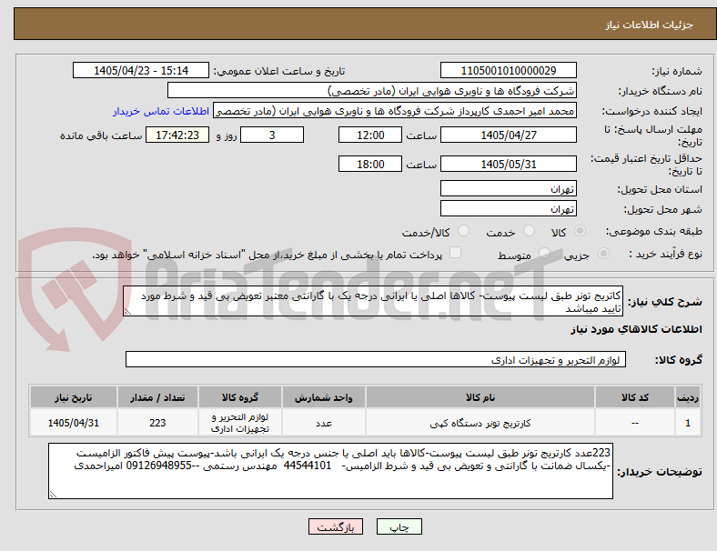Viewport: 717px width, 551px height.
Task: Click the استان محل تحویل field تهران
Action: [x=509, y=188]
